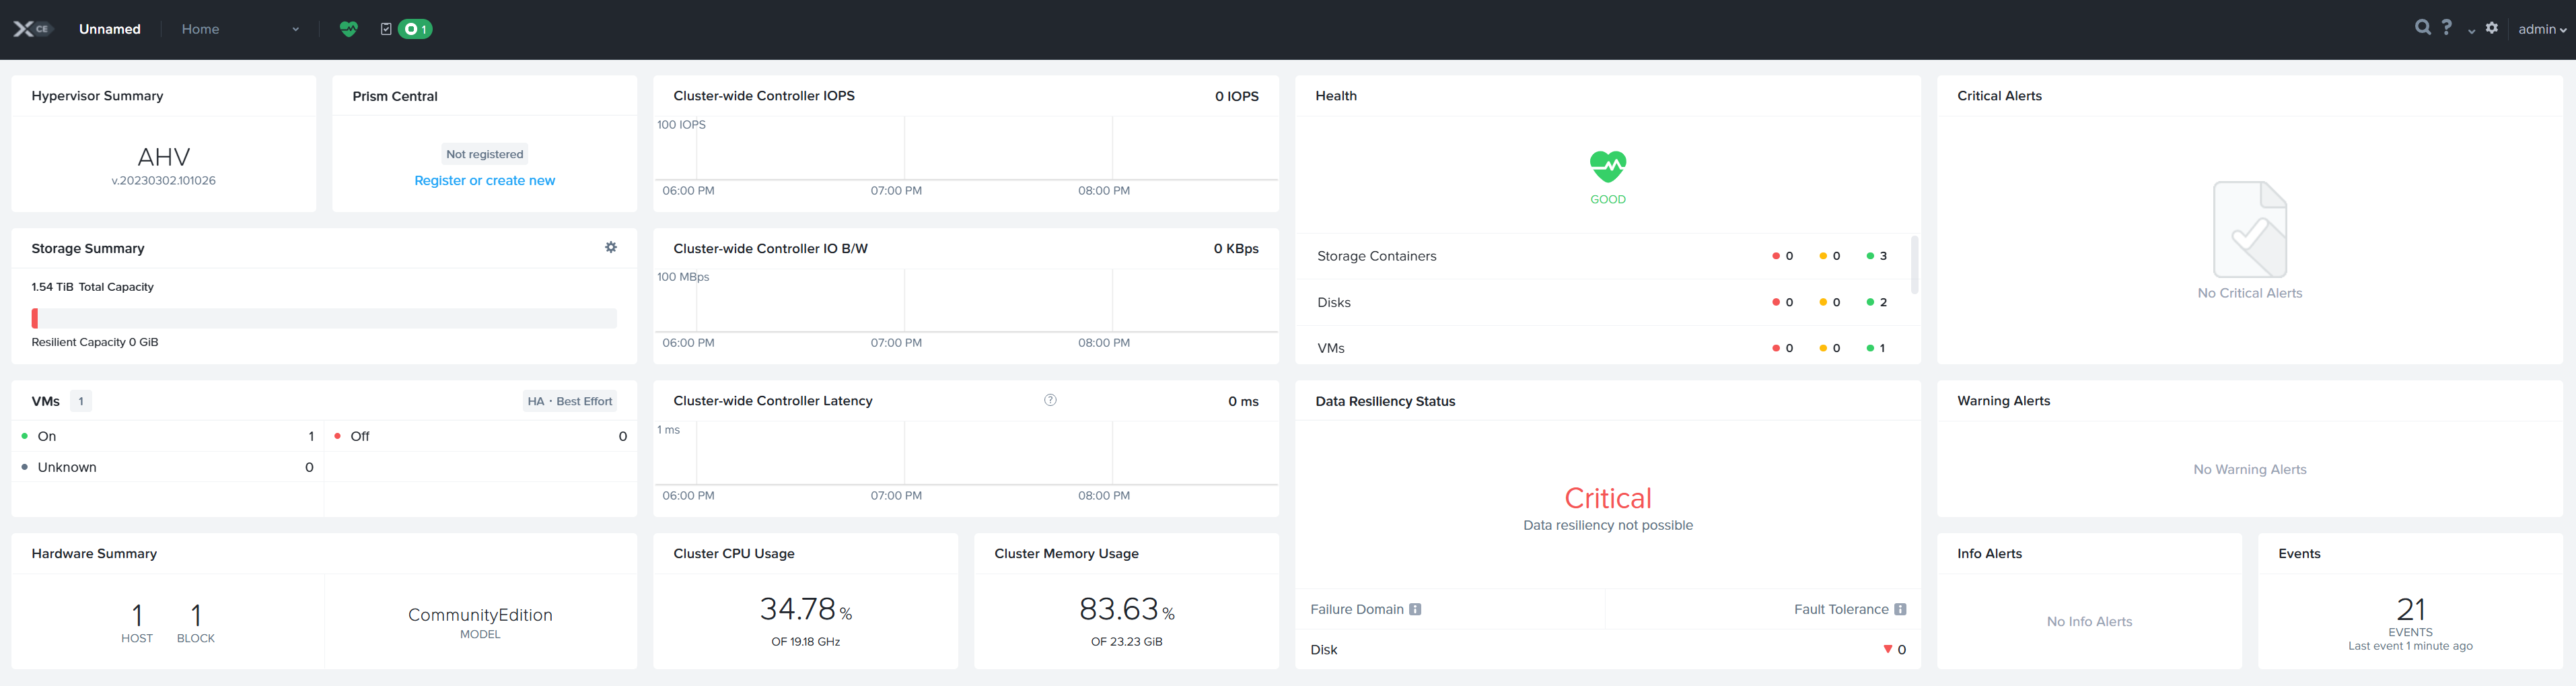Viewport: 2576px width, 686px height.
Task: Click the Register or create new link
Action: [485, 180]
